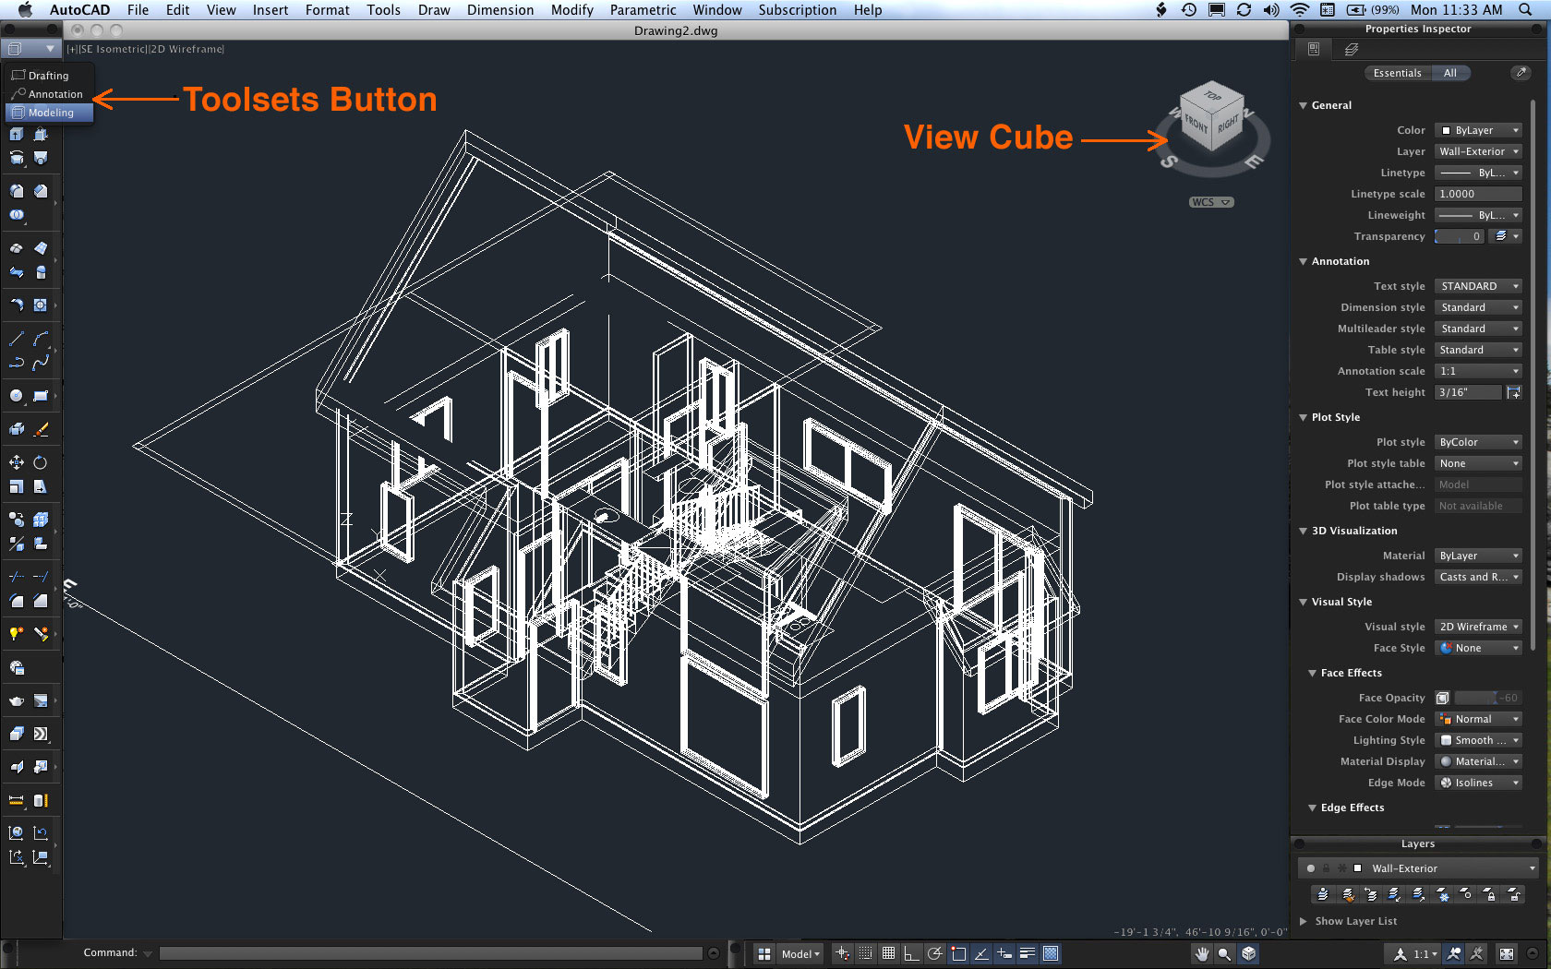
Task: Switch to the Essentials tab in Properties Inspector
Action: pos(1397,73)
